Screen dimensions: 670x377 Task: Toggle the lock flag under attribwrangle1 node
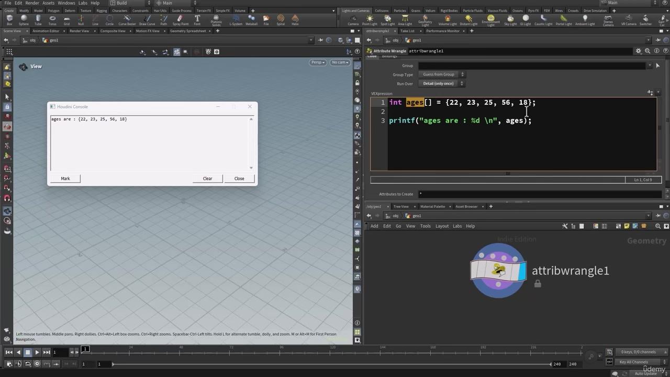(537, 284)
